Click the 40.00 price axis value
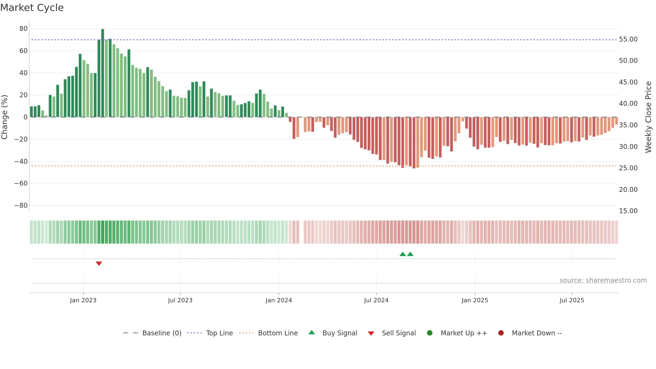 coord(628,104)
